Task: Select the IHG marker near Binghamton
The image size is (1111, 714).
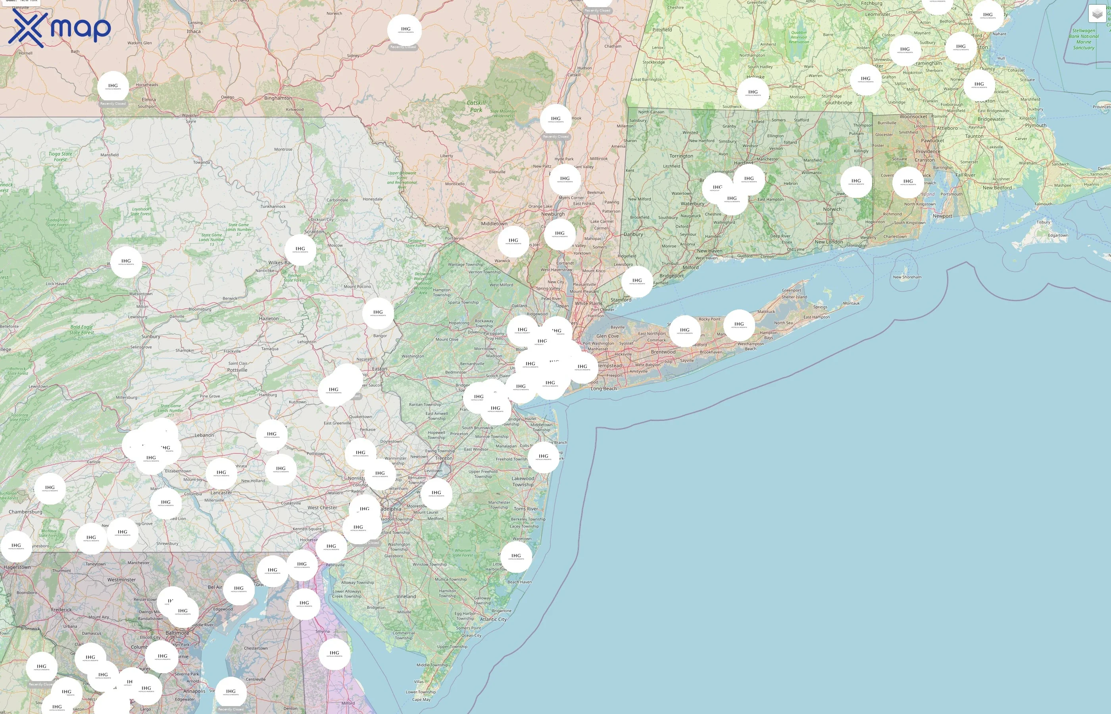Action: (405, 30)
